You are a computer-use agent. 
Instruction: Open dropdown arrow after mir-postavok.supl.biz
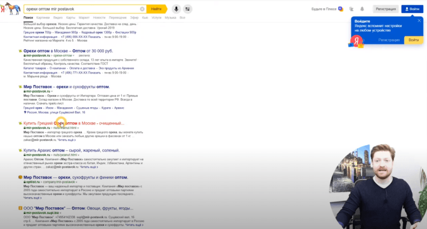pos(60,213)
